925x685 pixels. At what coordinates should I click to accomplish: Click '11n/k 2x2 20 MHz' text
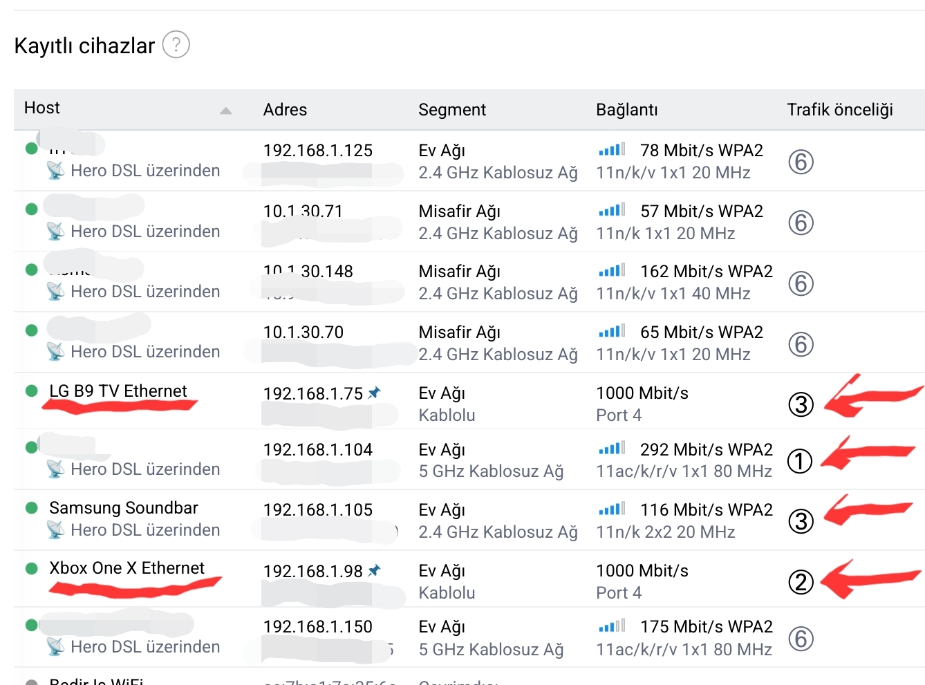coord(666,532)
